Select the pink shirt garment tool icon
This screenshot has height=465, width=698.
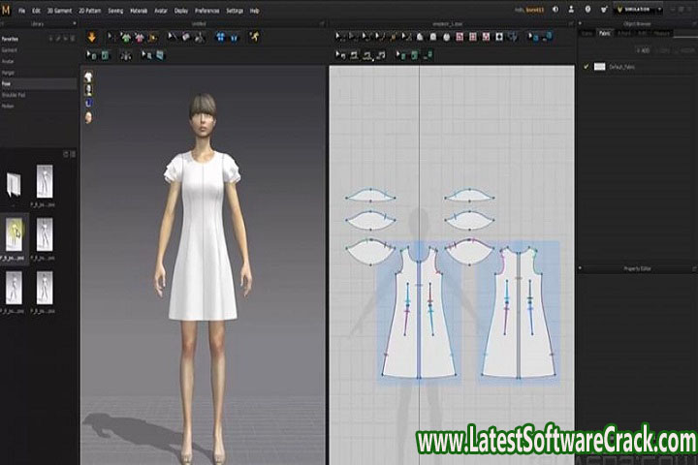pos(140,38)
